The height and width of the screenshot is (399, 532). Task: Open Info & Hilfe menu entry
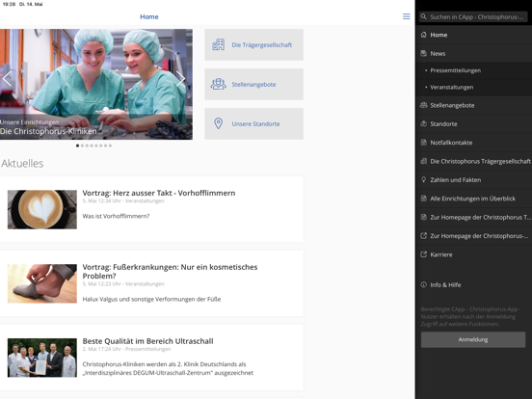[473, 284]
